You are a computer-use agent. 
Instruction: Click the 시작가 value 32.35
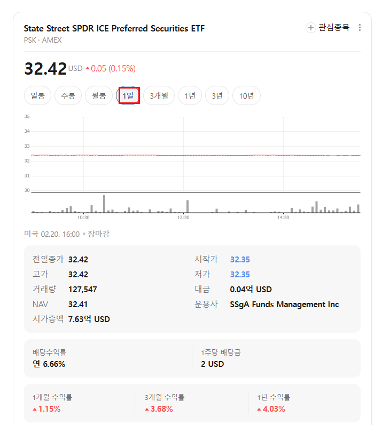pyautogui.click(x=240, y=260)
